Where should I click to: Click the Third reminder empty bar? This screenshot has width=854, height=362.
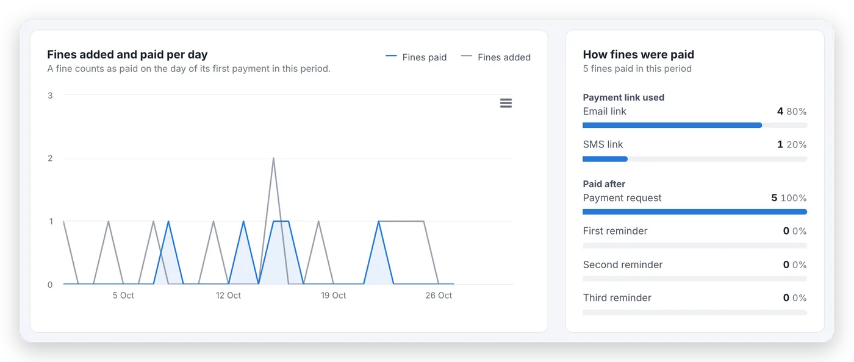coord(695,312)
